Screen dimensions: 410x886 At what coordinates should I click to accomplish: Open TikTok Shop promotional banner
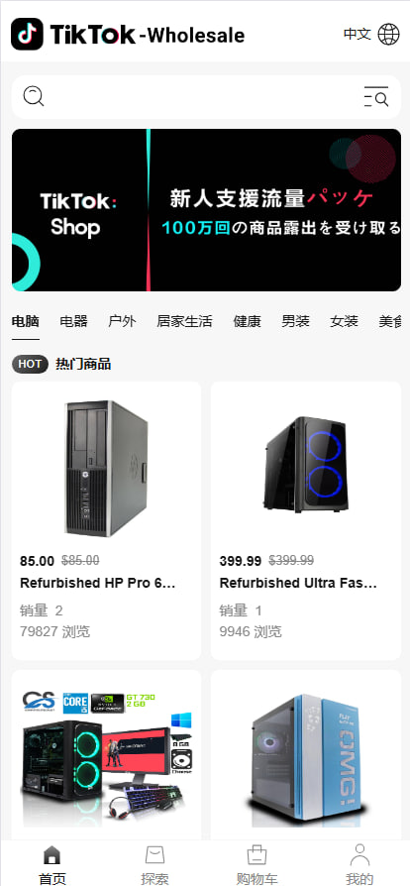tap(207, 210)
